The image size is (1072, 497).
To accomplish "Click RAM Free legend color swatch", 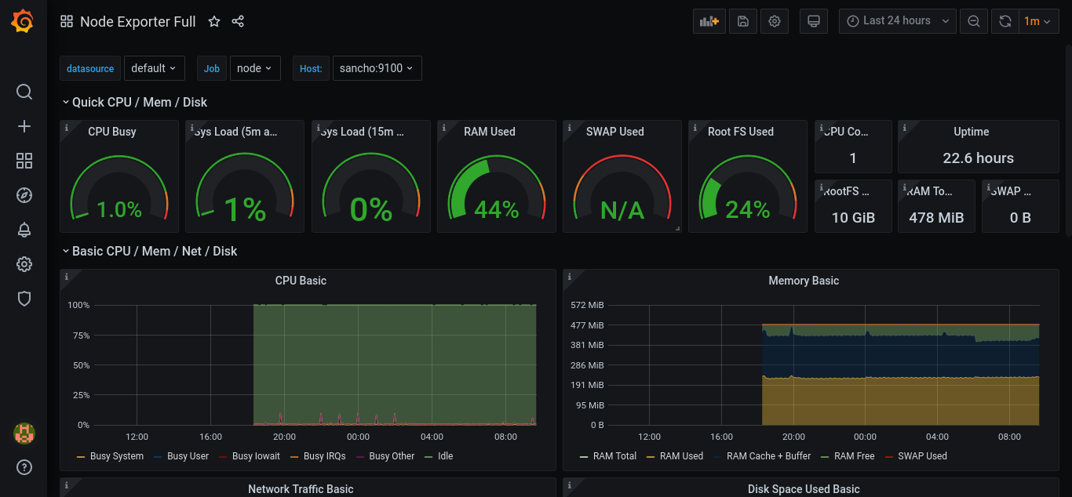I will (x=826, y=456).
